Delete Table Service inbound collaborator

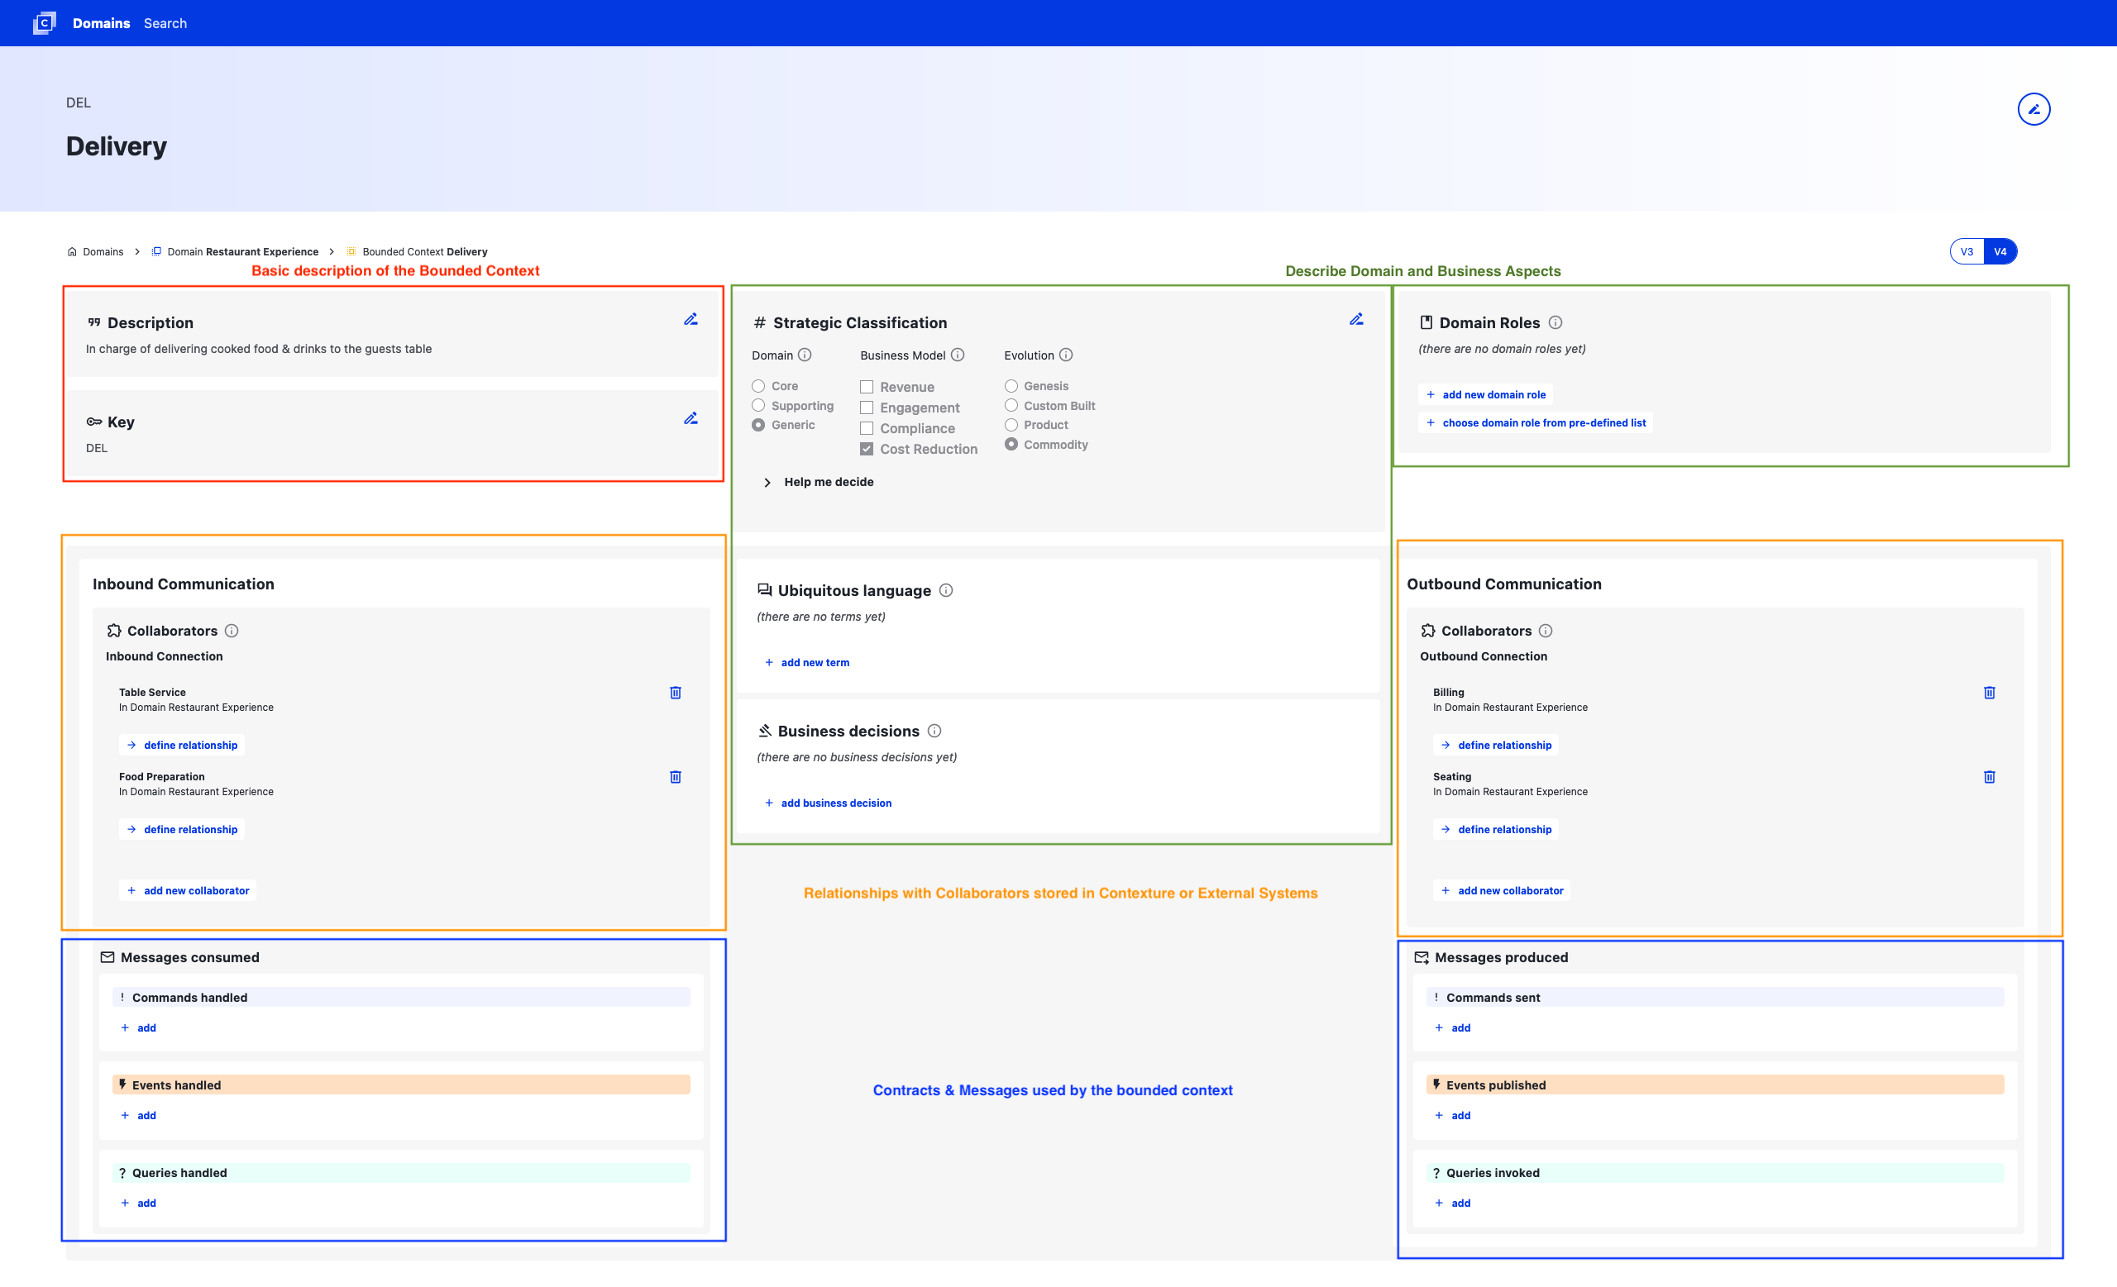coord(676,693)
